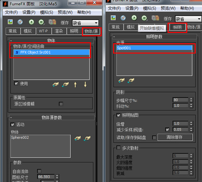
Task: Click the 步幅尺寸% value field showing 80
Action: (x=180, y=100)
